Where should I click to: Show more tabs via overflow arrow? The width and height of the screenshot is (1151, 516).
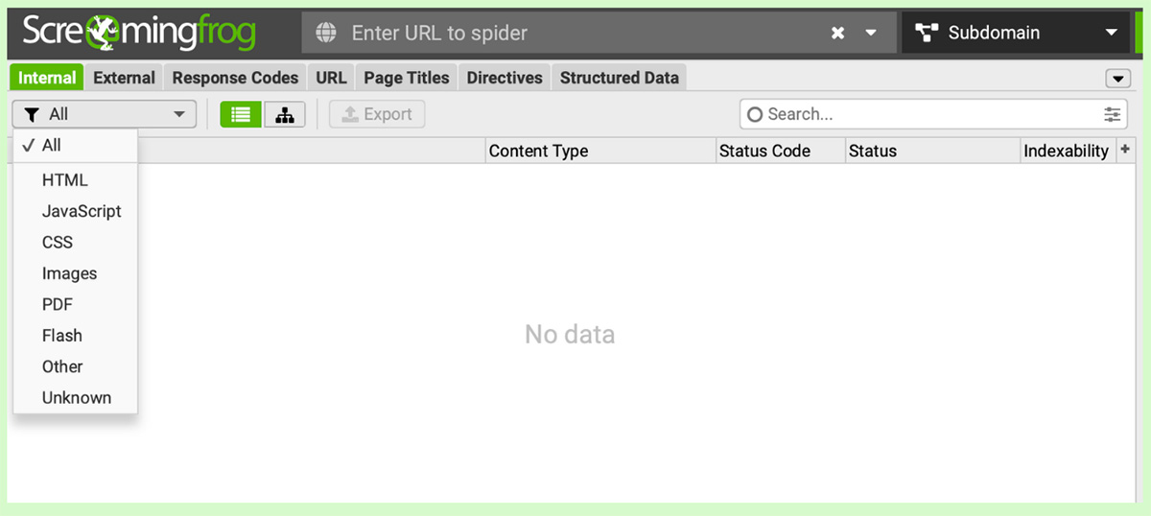pyautogui.click(x=1118, y=79)
